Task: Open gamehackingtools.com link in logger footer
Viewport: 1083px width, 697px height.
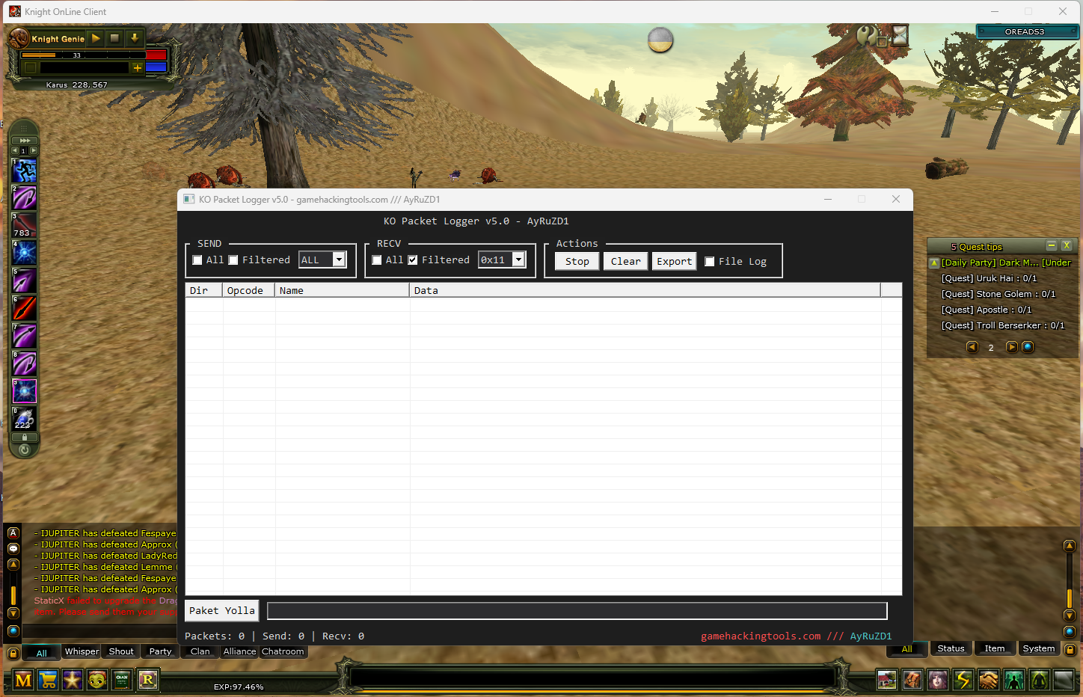Action: point(761,636)
